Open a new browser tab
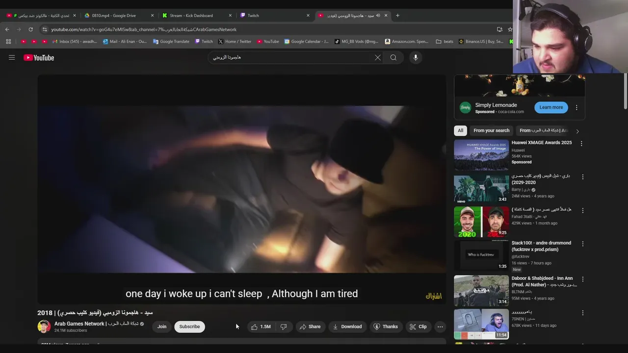The image size is (628, 353). [397, 15]
